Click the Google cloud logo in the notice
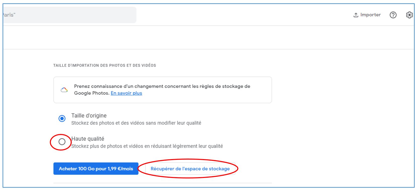The height and width of the screenshot is (190, 417). (x=64, y=90)
